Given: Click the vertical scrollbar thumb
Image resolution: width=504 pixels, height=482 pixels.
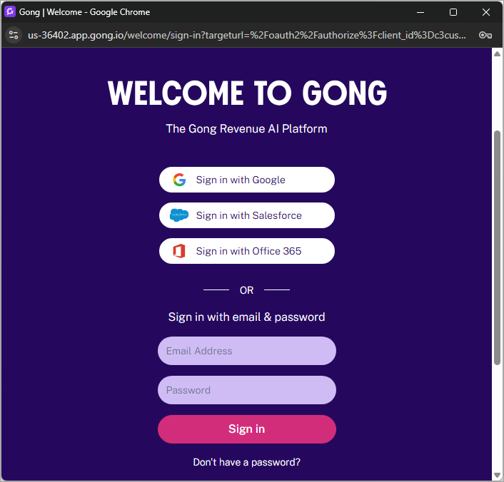Looking at the screenshot, I should (497, 247).
